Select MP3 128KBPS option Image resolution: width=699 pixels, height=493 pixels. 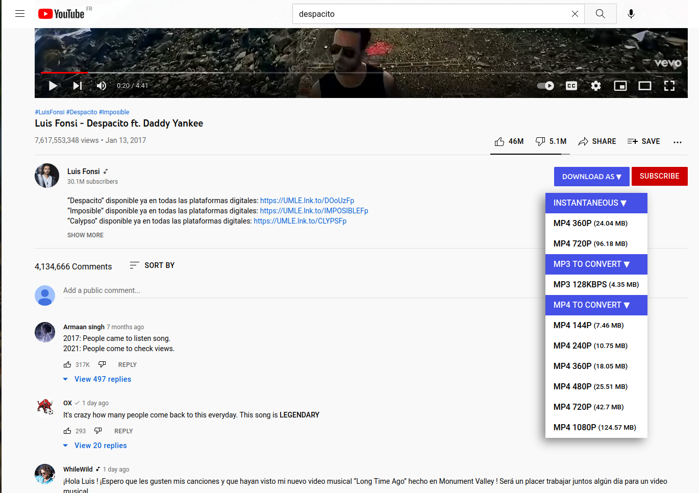pos(596,285)
